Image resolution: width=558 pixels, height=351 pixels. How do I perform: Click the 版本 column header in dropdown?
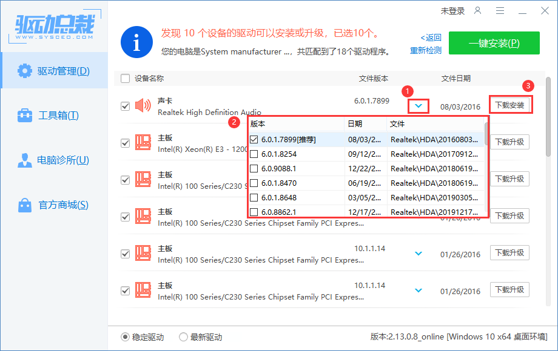[296, 124]
